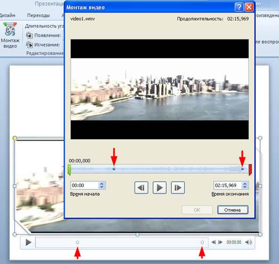This screenshot has height=264, width=279.
Task: Decrease the Время окончания value
Action: point(245,187)
